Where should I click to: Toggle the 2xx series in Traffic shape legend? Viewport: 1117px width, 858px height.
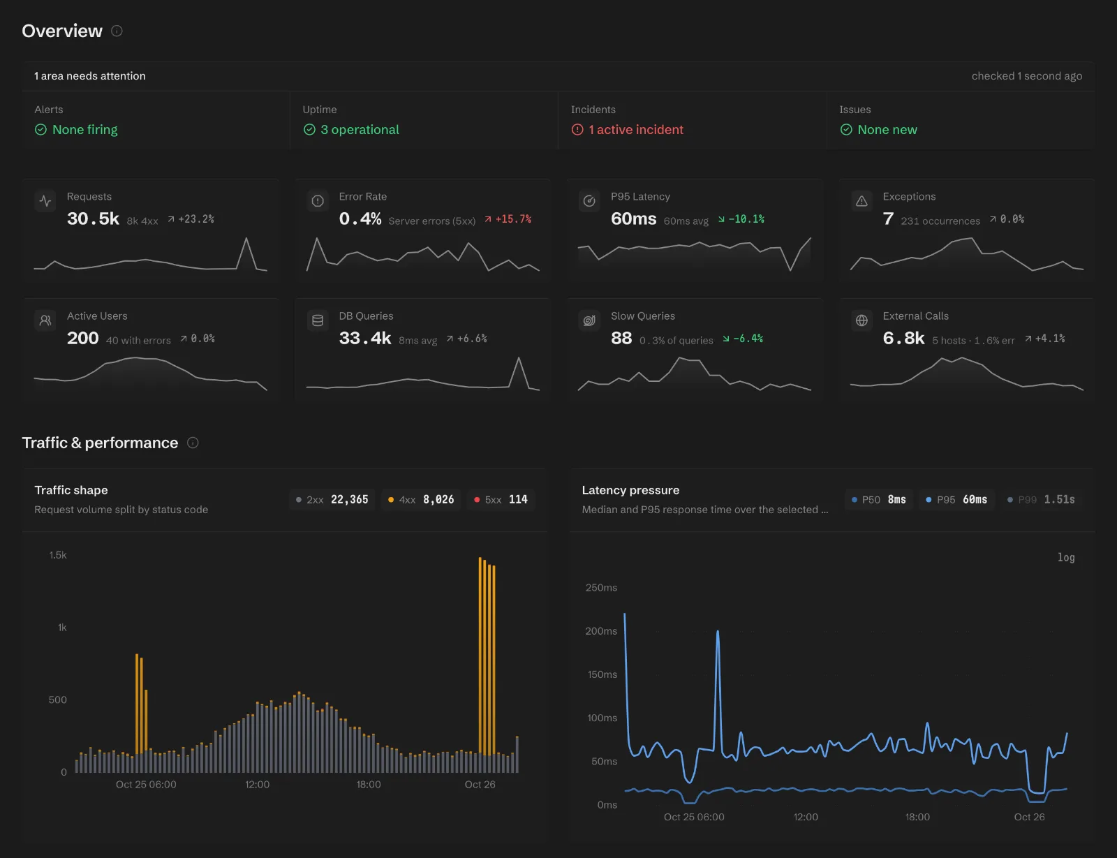tap(332, 500)
